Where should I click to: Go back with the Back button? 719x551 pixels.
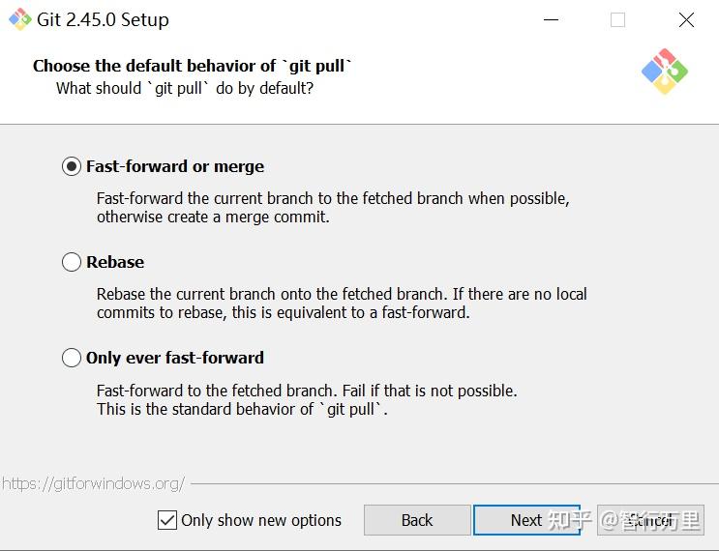coord(417,520)
